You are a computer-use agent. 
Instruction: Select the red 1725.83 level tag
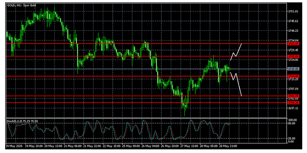(293, 56)
